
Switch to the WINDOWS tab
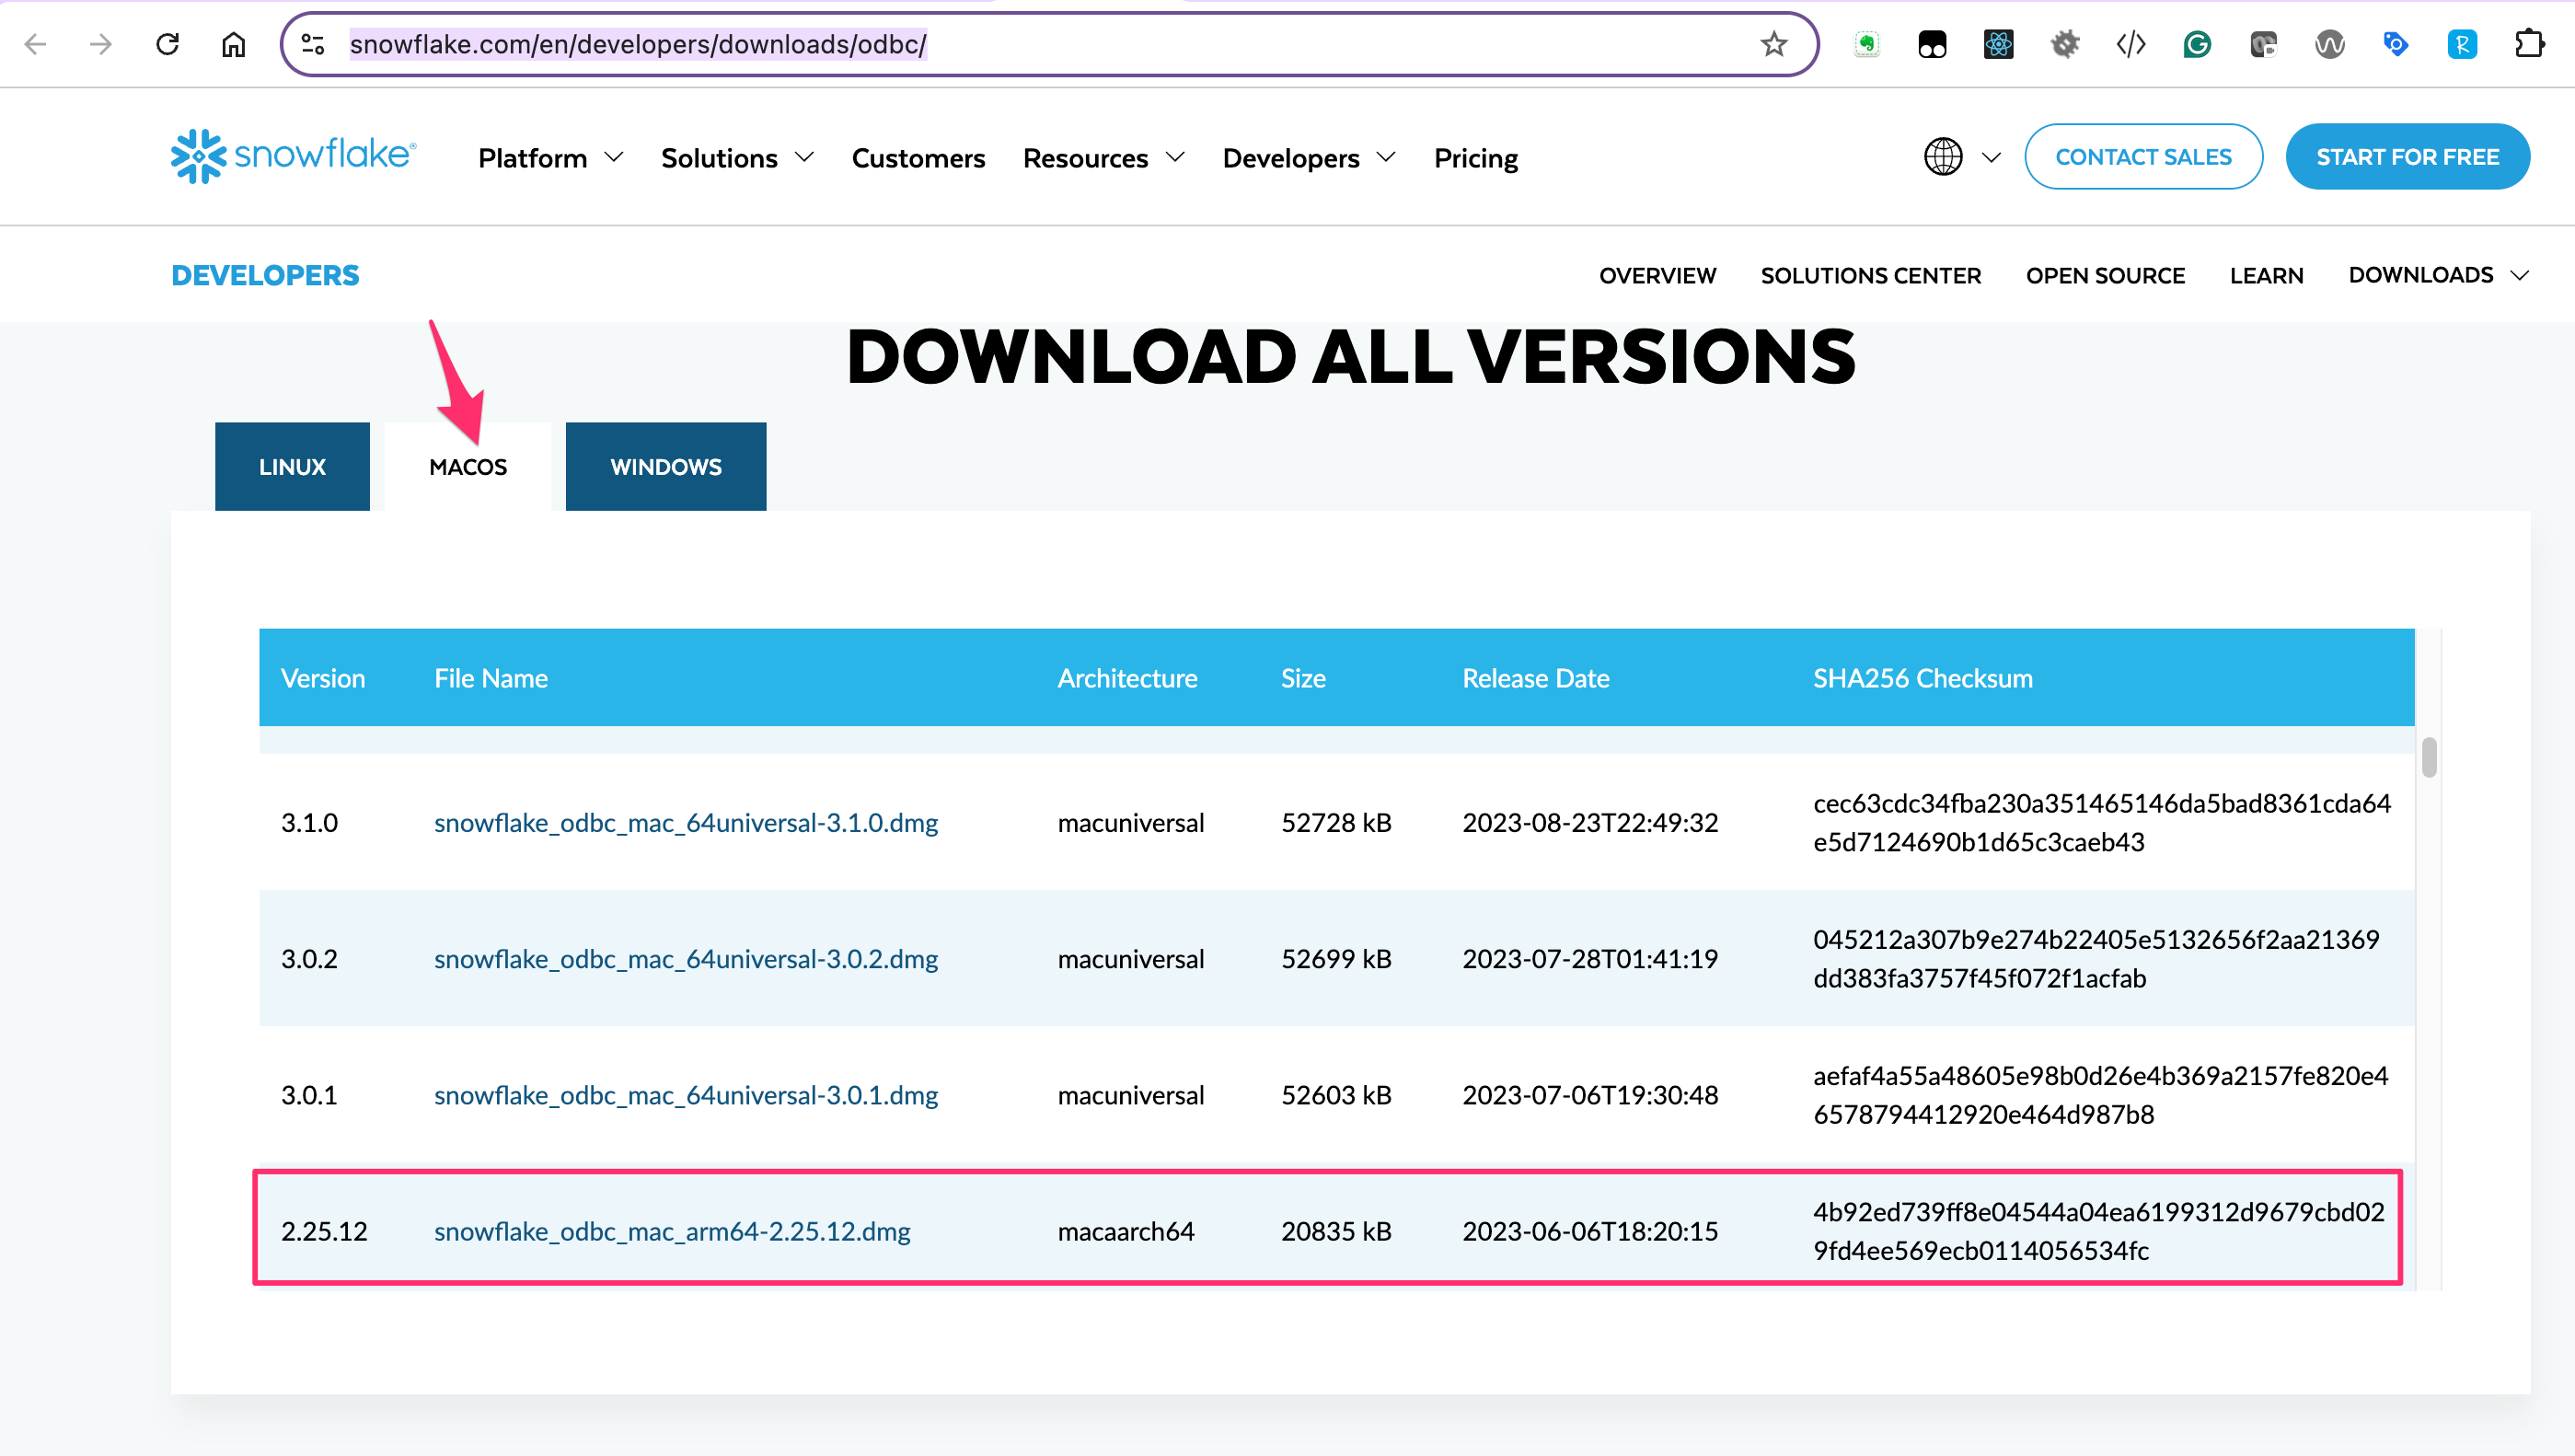[x=665, y=466]
